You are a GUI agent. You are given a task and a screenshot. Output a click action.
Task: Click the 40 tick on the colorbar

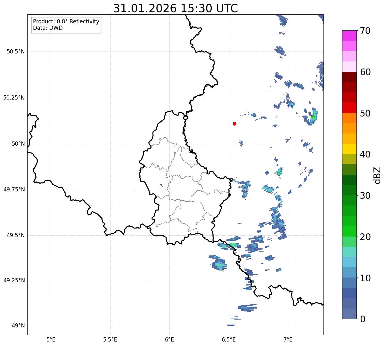click(x=365, y=154)
